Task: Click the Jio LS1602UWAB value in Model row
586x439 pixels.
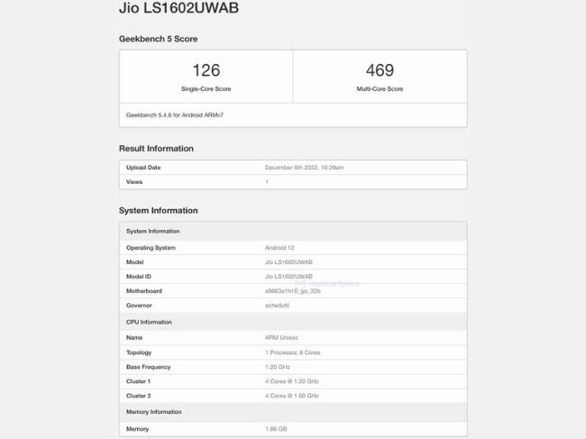Action: coord(288,262)
